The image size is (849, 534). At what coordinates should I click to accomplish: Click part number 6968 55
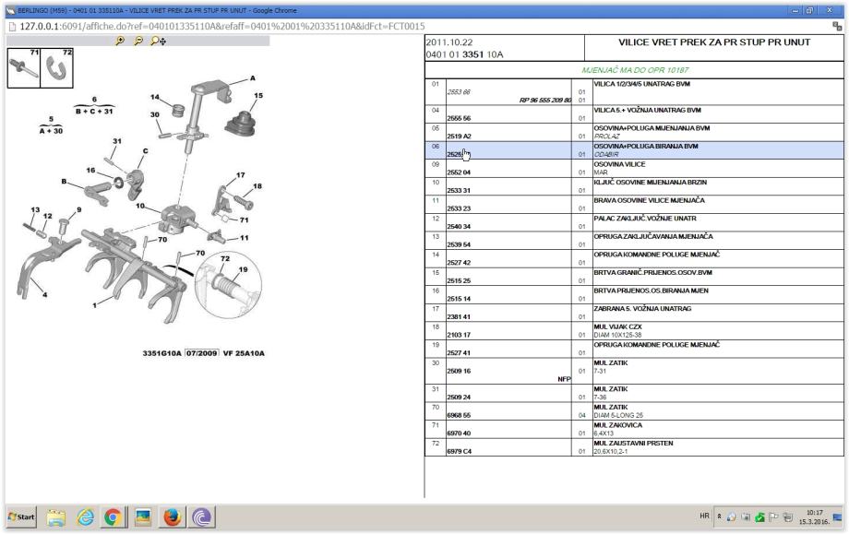click(x=459, y=416)
